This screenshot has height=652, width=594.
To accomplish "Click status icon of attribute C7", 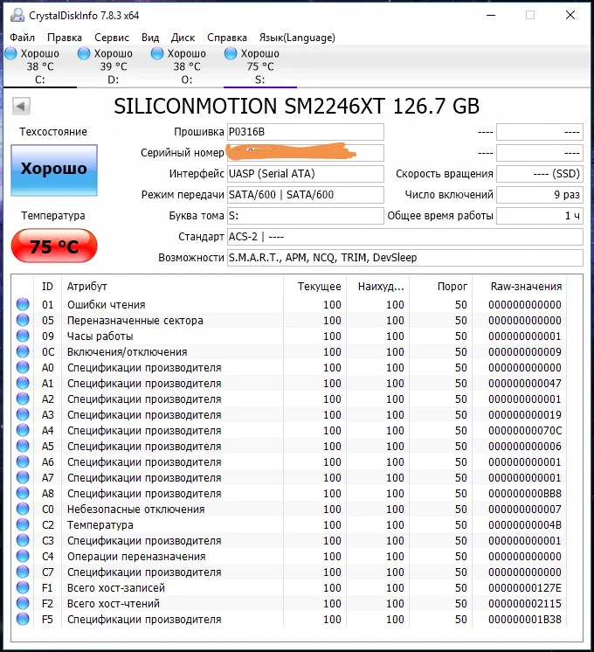I will pyautogui.click(x=23, y=572).
